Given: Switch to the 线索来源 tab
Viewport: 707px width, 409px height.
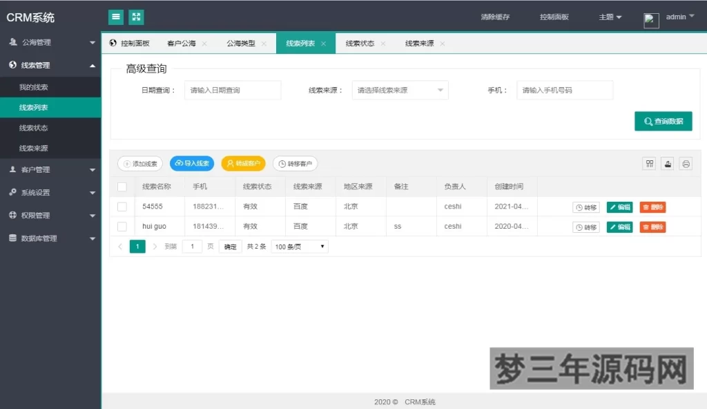Looking at the screenshot, I should click(419, 44).
